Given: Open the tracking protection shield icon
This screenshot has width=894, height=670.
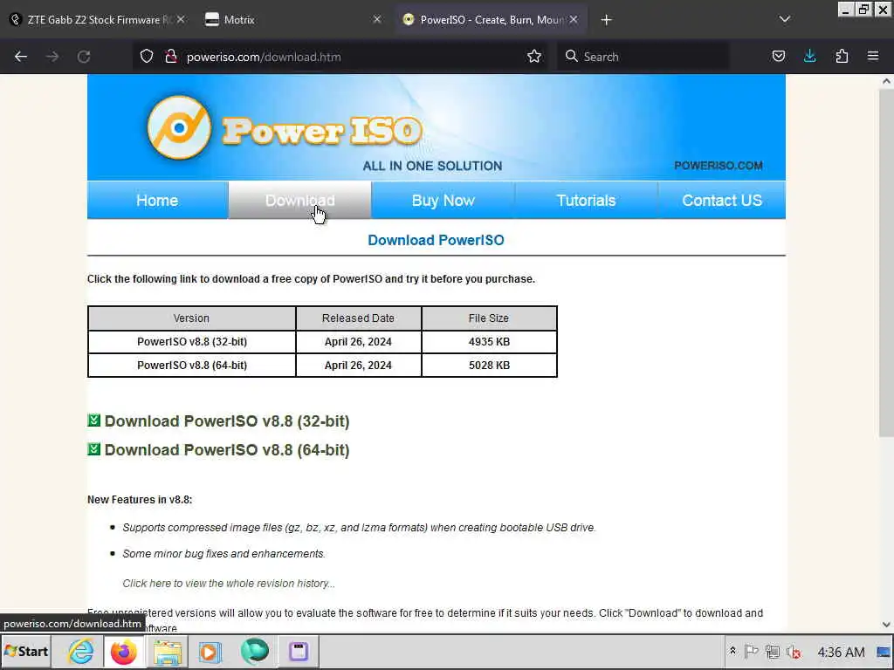Looking at the screenshot, I should [147, 57].
